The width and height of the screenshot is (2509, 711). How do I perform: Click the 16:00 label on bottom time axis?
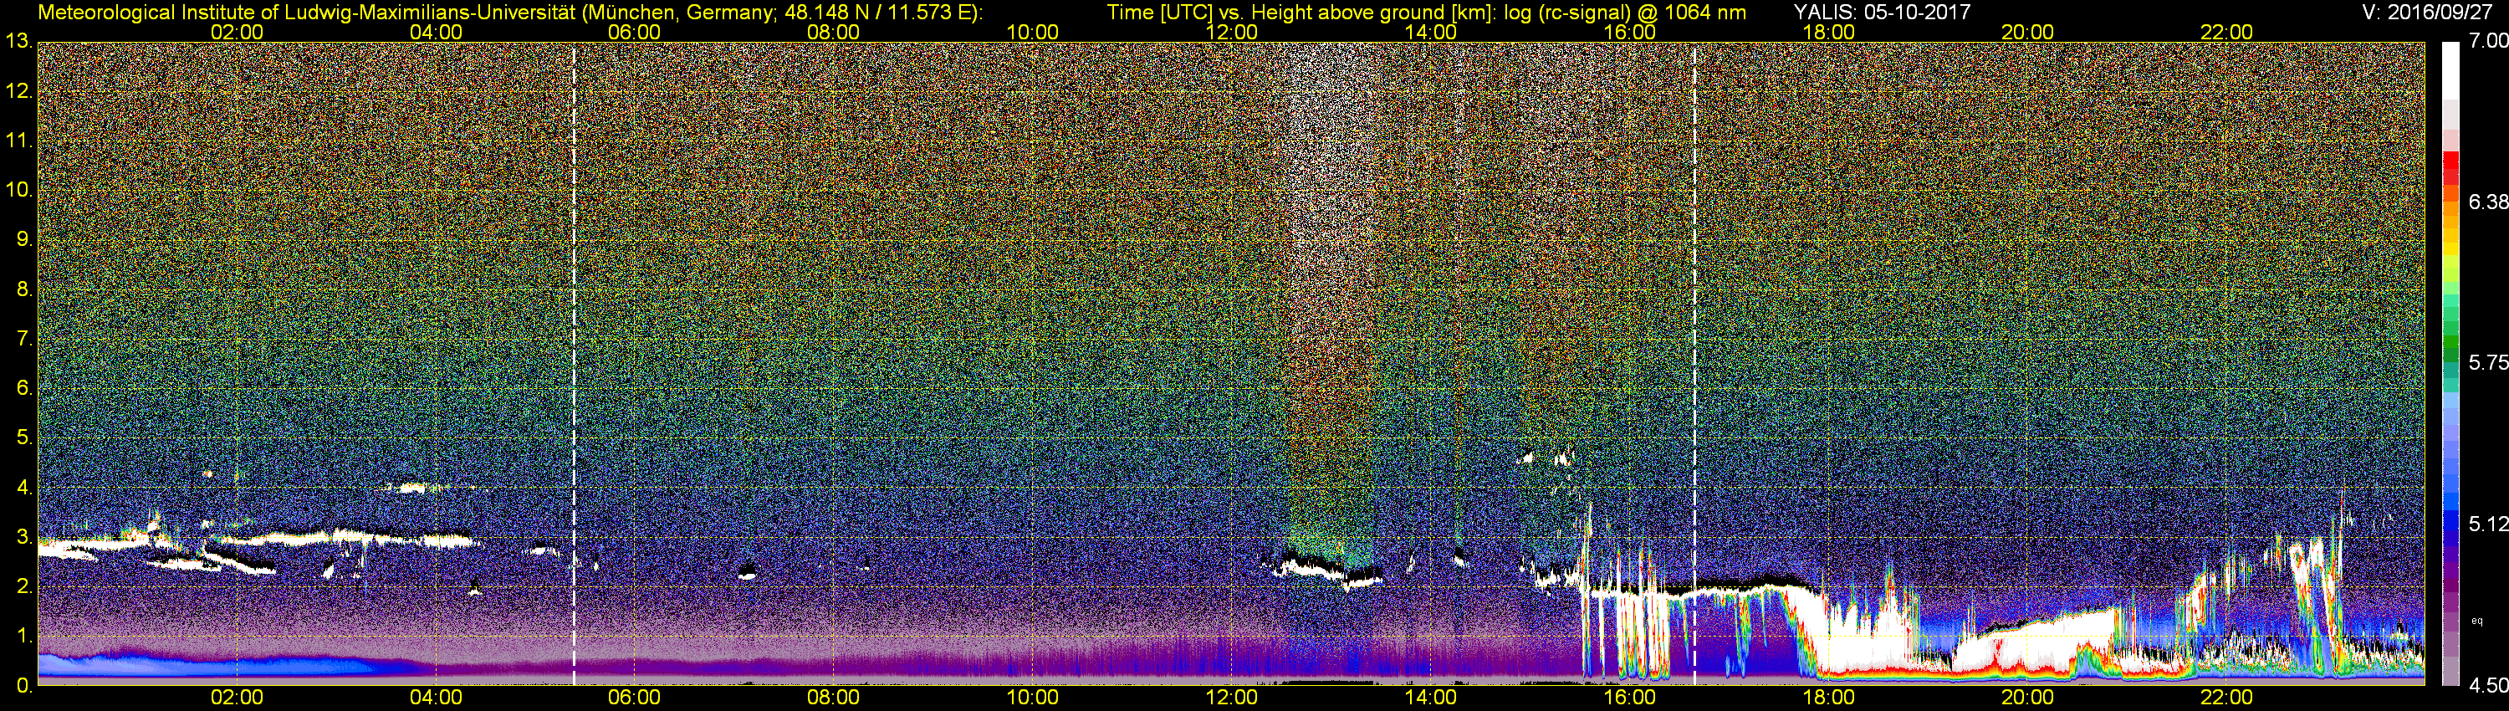tap(1629, 698)
